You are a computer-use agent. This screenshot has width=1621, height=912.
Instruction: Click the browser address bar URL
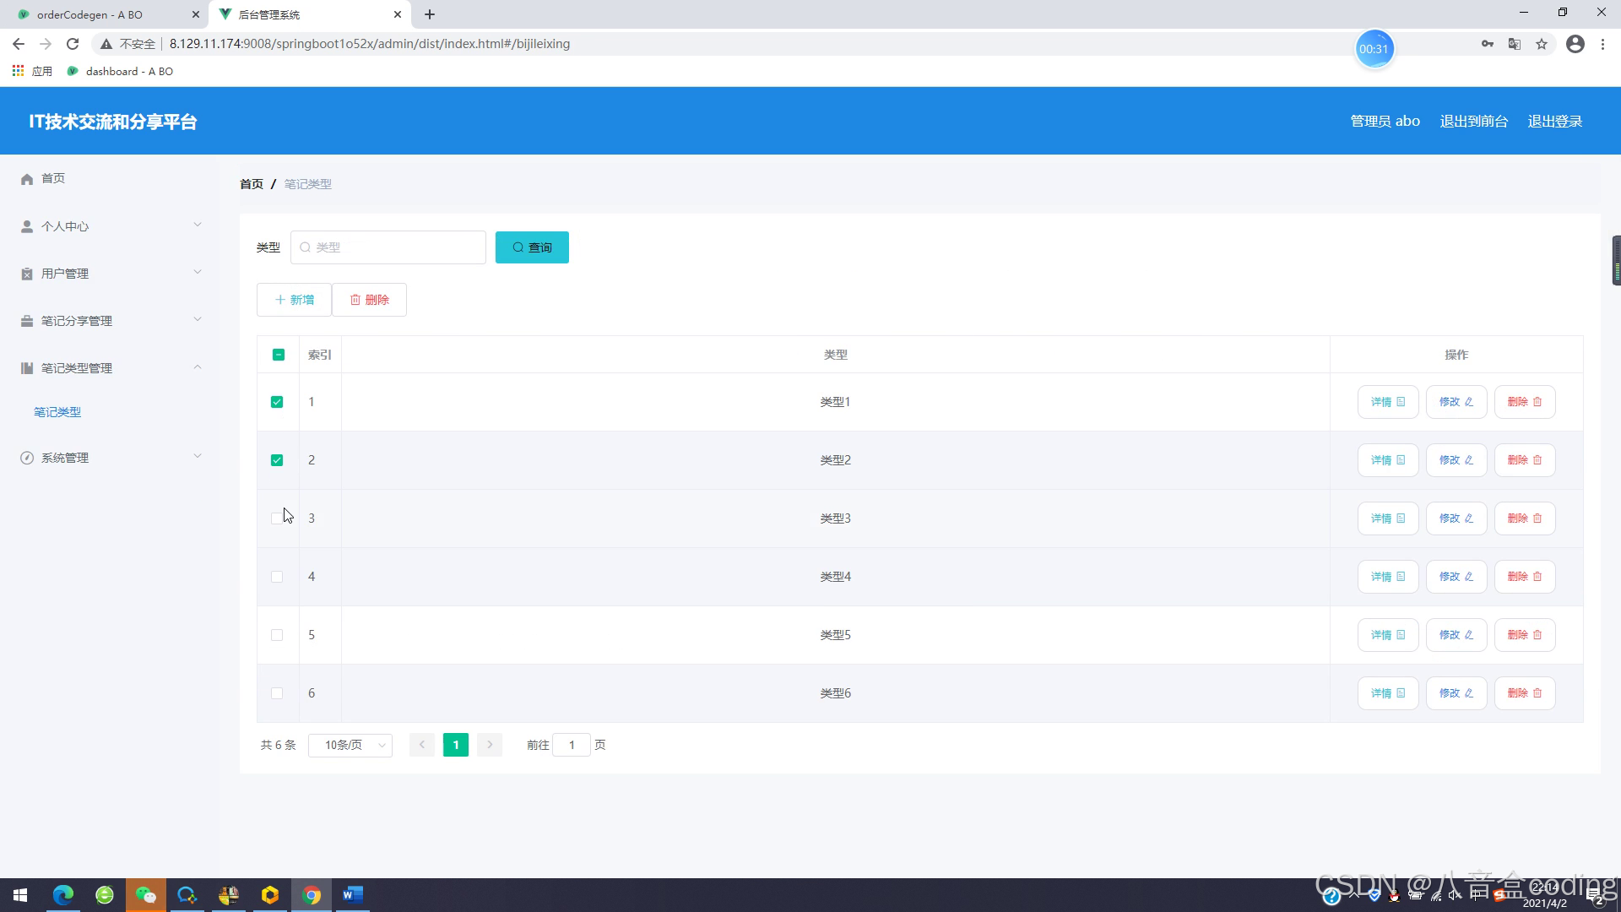point(370,44)
